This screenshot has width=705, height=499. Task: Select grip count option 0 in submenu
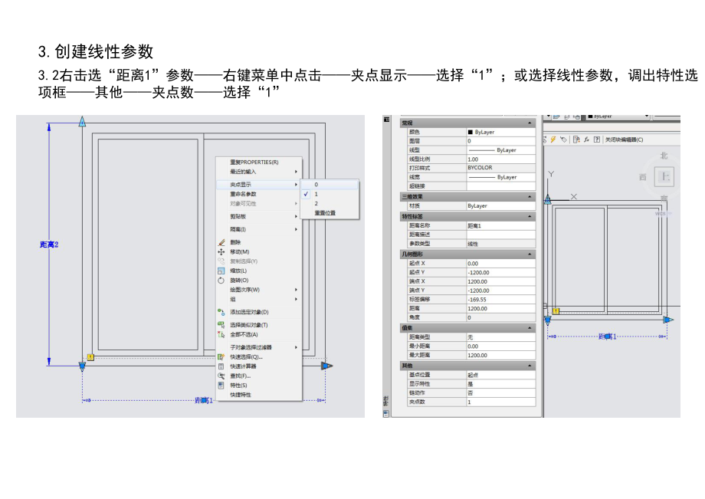click(x=330, y=184)
